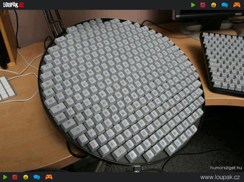Click the yellow smiley icon in bottom bar
The width and height of the screenshot is (244, 182).
click(x=26, y=177)
